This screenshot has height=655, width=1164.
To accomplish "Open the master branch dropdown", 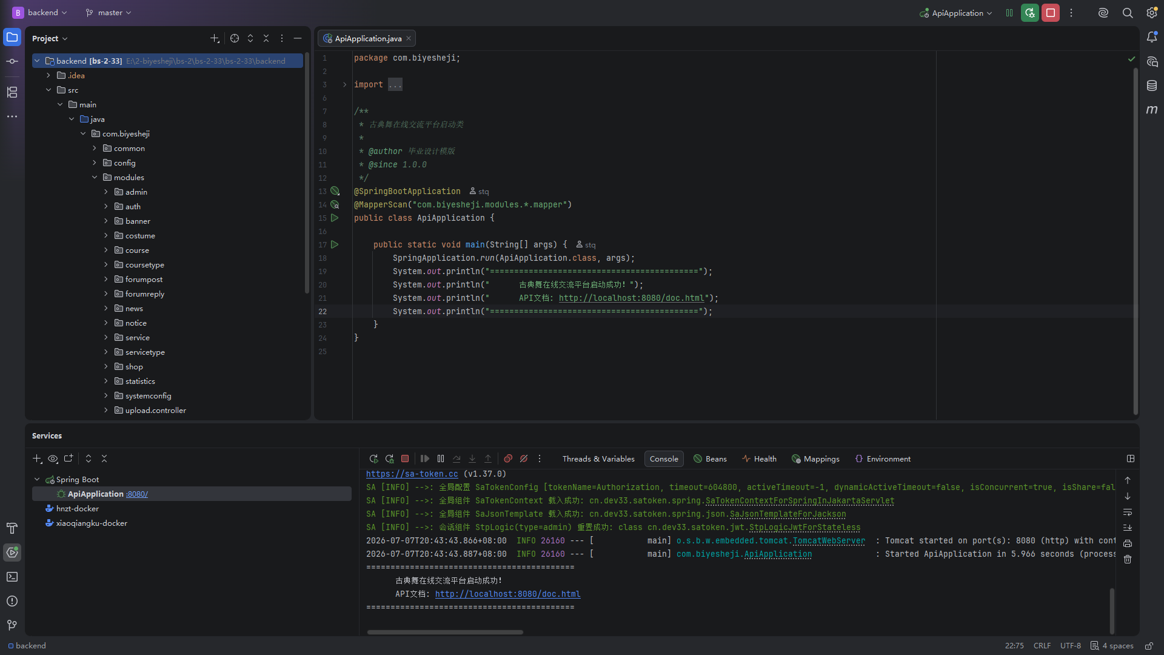I will pyautogui.click(x=109, y=13).
